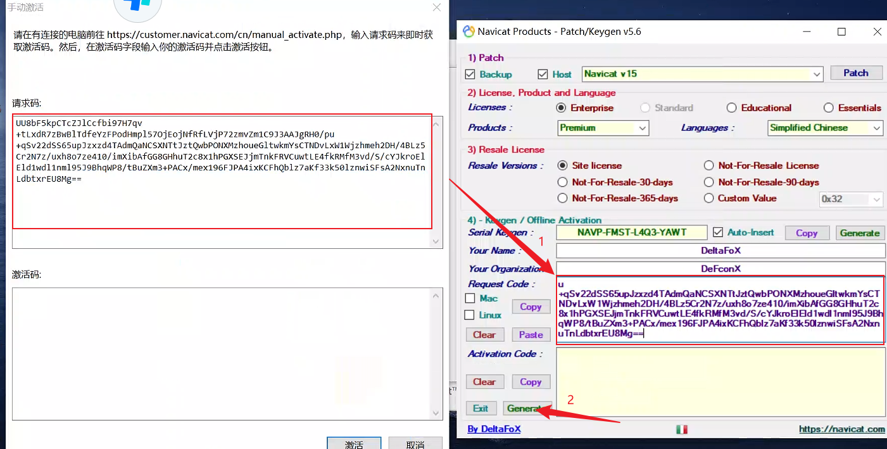Toggle the Host checkbox

point(543,74)
